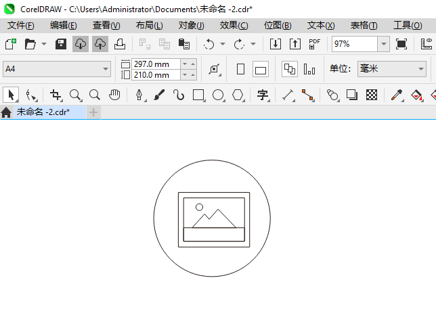Select the Pick tool
Screen dimensions: 436x320
[x=11, y=95]
